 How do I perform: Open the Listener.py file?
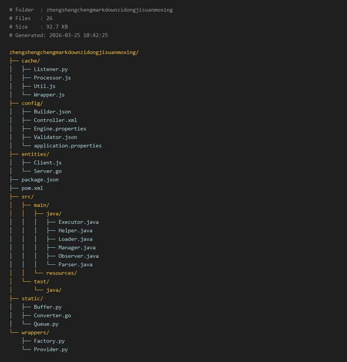(x=51, y=69)
